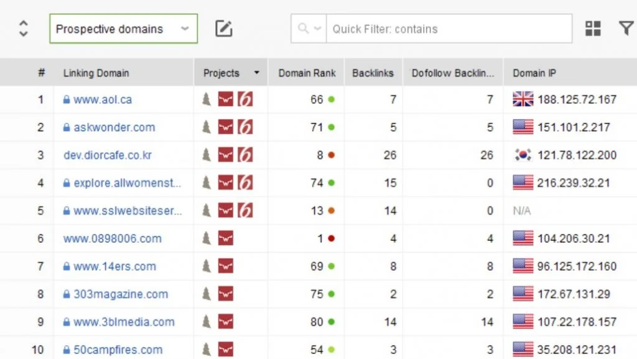Expand the search options arrow in Quick Filter
This screenshot has height=359, width=637.
[x=309, y=29]
